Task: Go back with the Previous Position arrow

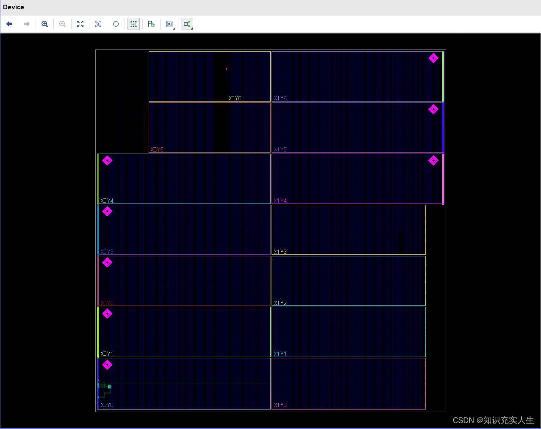Action: click(x=9, y=24)
